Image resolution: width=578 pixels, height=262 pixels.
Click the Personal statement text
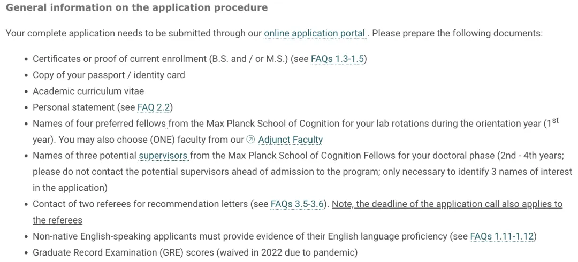(74, 107)
